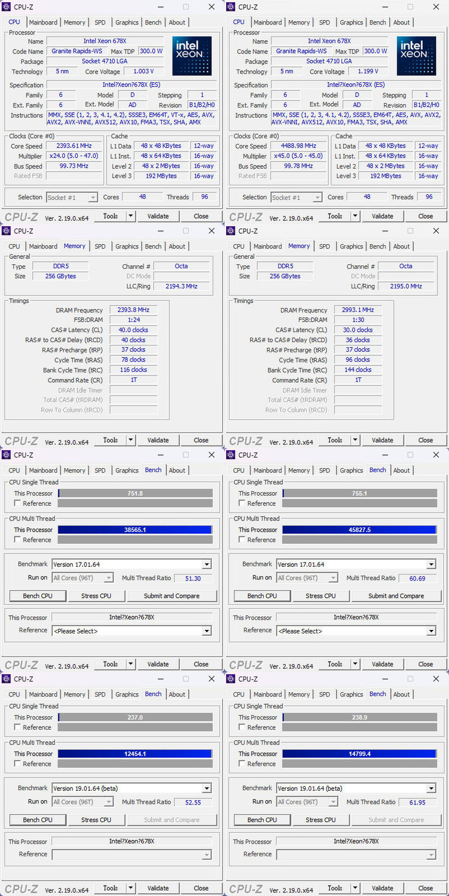449x896 pixels.
Task: Click title icon of bench window scoring 238.9
Action: coord(231,679)
